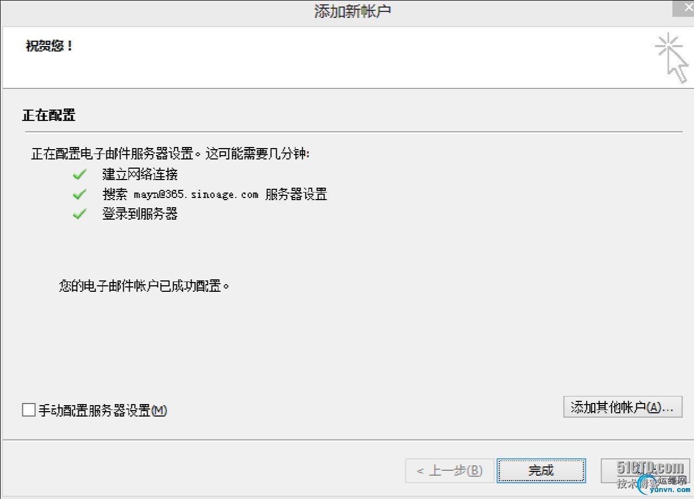
Task: Click the wizard cursor icon in header
Action: point(672,58)
